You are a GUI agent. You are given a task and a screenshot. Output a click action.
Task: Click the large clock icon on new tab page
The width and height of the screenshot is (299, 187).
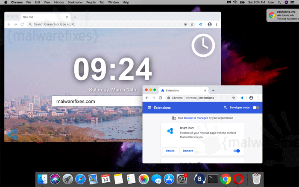[x=203, y=45]
